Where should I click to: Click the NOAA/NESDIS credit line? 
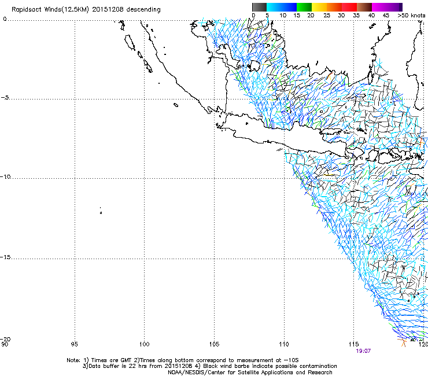pyautogui.click(x=250, y=373)
